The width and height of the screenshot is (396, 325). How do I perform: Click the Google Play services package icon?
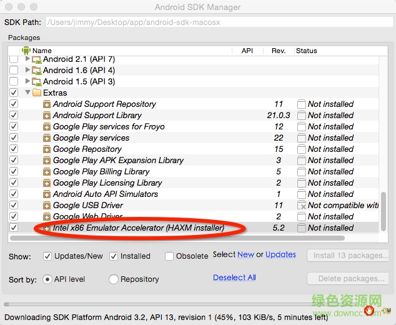tap(47, 138)
